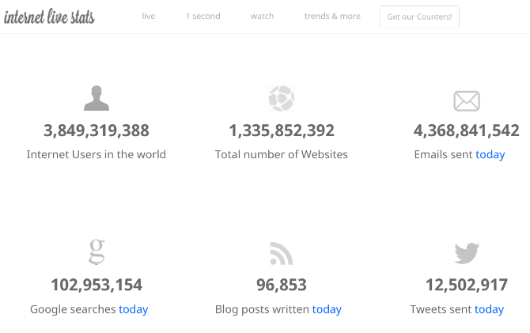Click the counter value 12,502,917

point(467,286)
